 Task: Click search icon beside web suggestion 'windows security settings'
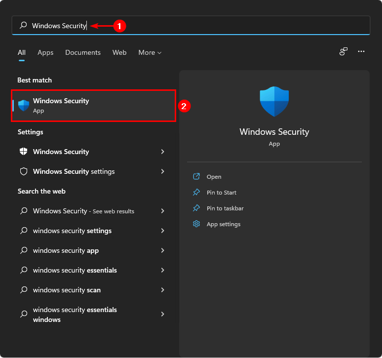24,230
